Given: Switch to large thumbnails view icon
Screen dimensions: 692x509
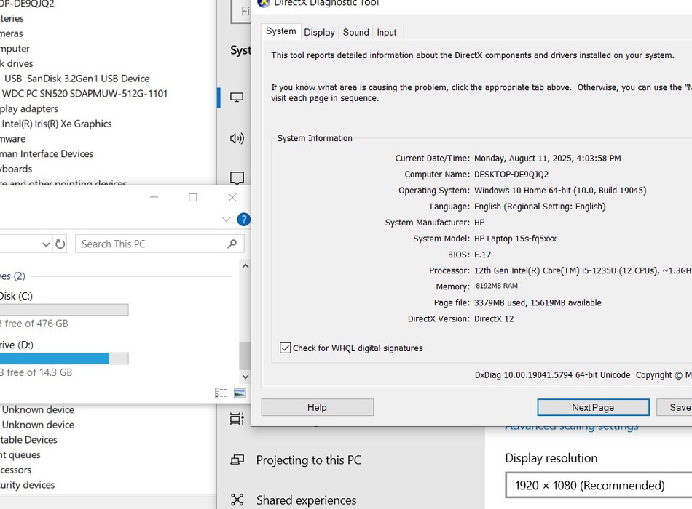Looking at the screenshot, I should pyautogui.click(x=240, y=393).
